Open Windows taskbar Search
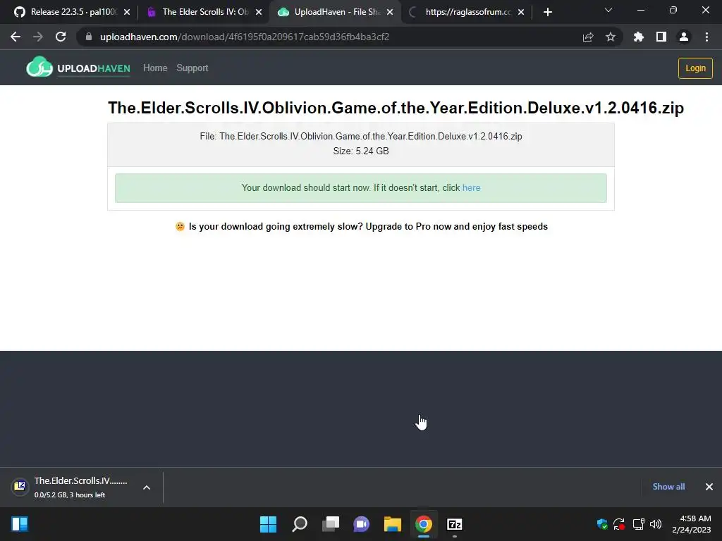The height and width of the screenshot is (541, 722). coord(299,524)
